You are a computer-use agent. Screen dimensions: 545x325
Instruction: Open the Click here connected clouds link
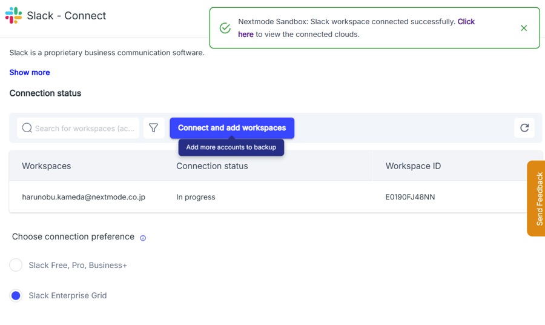pyautogui.click(x=356, y=28)
